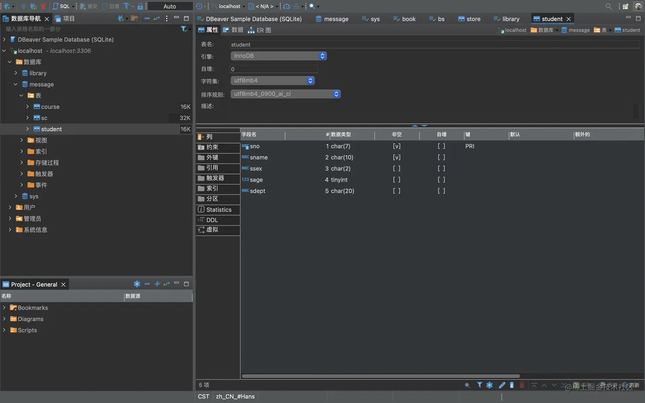Click the horizontal scrollbar under columns table
645x403 pixels.
[x=381, y=376]
